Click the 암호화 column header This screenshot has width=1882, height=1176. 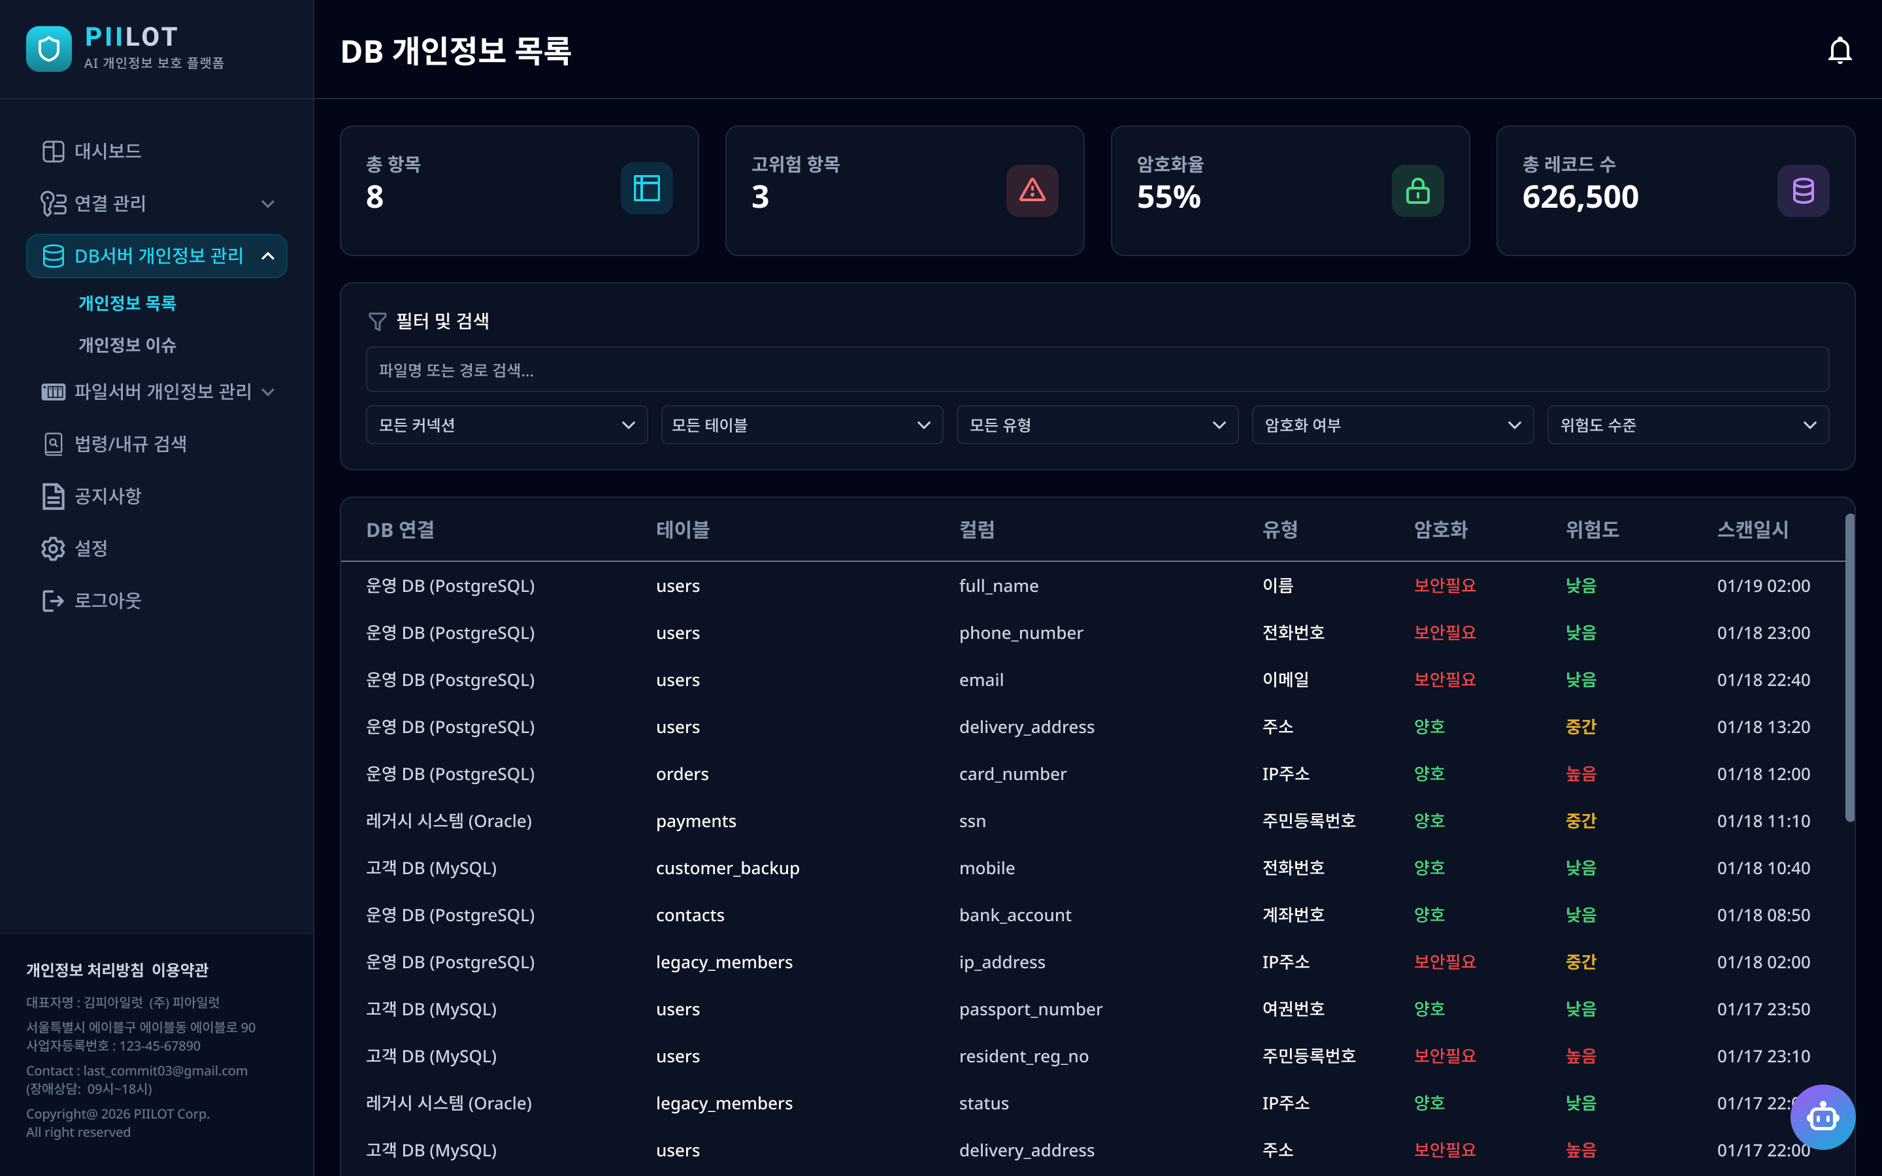tap(1440, 530)
